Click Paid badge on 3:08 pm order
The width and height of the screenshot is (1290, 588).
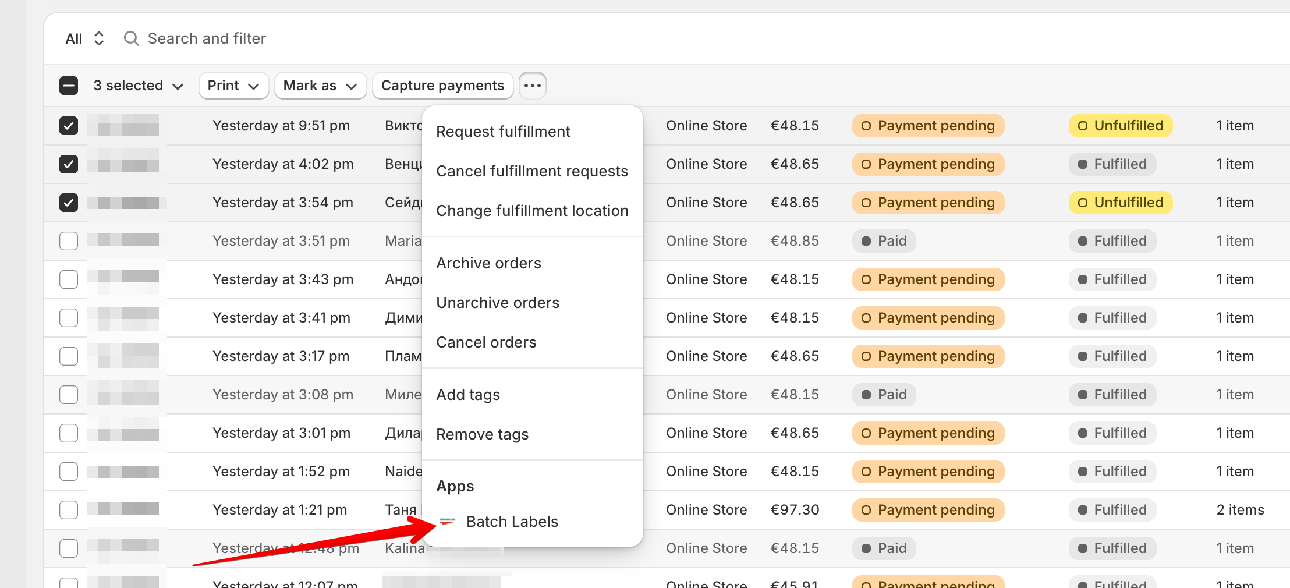click(x=884, y=395)
